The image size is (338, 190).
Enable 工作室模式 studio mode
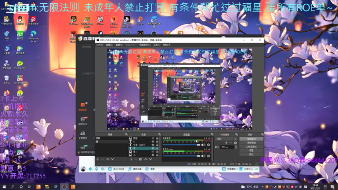251,147
